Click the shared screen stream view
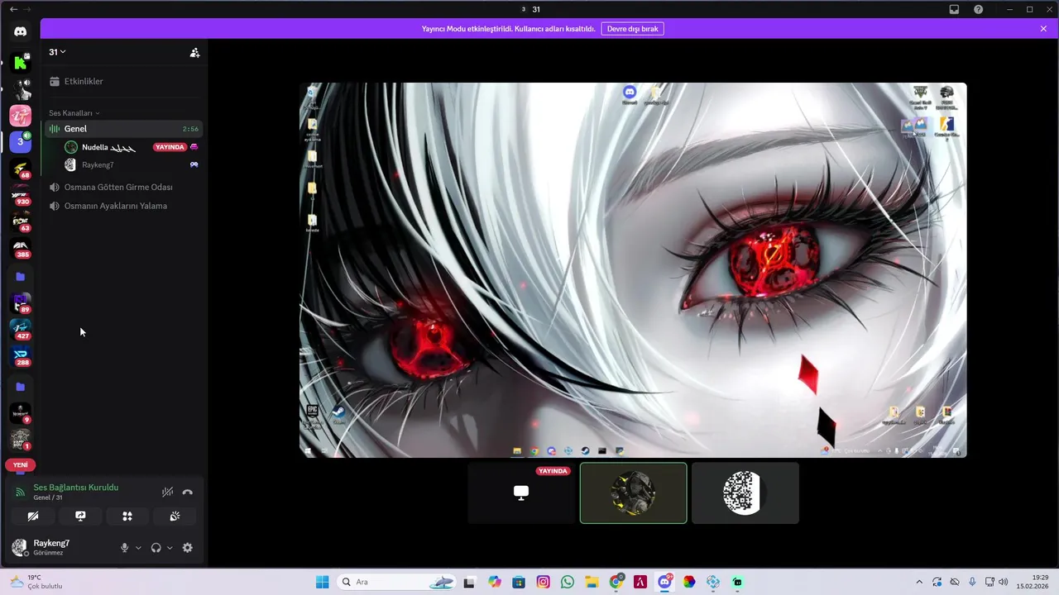1059x595 pixels. point(633,269)
